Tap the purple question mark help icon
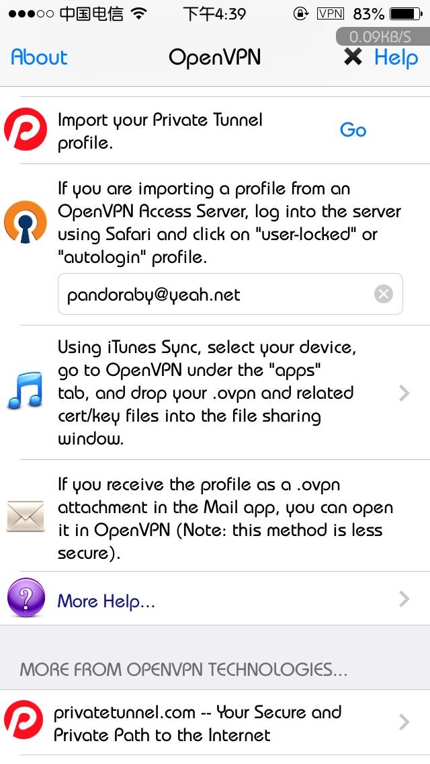430x764 pixels. 26,599
